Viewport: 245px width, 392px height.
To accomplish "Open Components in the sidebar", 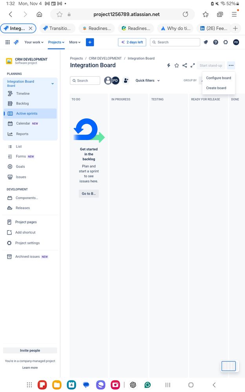I will [x=30, y=198].
